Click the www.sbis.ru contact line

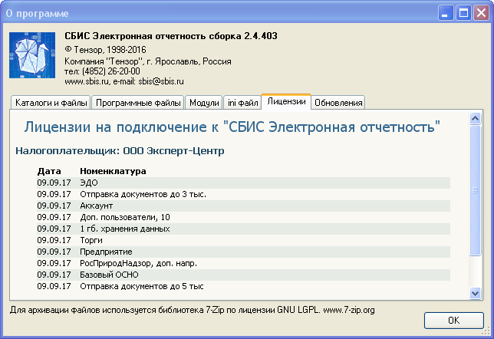pos(124,81)
